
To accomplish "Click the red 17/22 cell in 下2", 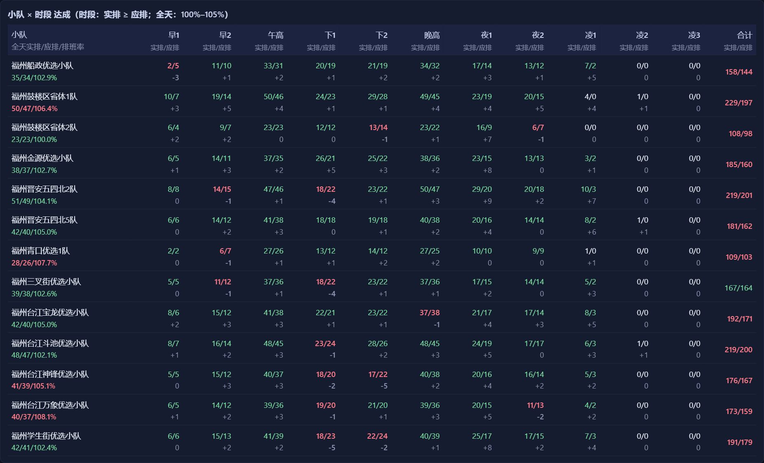I will [378, 375].
